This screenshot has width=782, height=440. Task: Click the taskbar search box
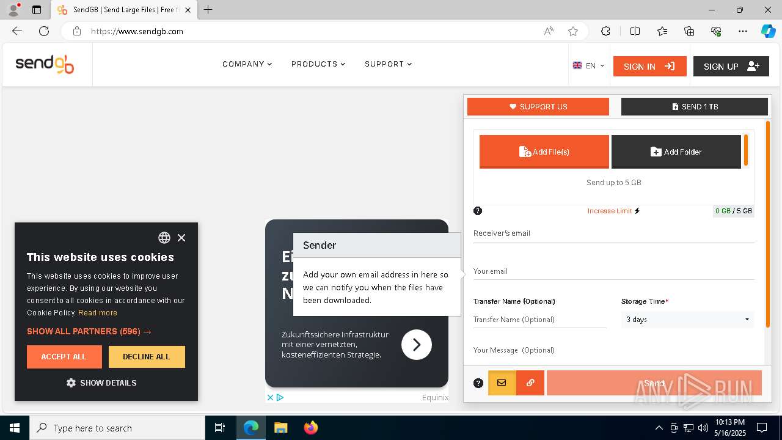coord(117,428)
